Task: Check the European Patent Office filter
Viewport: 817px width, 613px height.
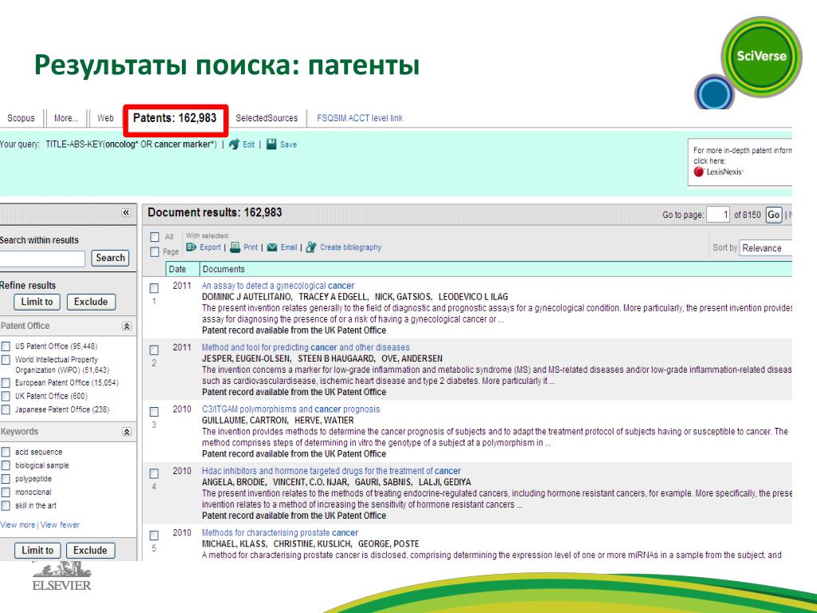Action: (x=6, y=383)
